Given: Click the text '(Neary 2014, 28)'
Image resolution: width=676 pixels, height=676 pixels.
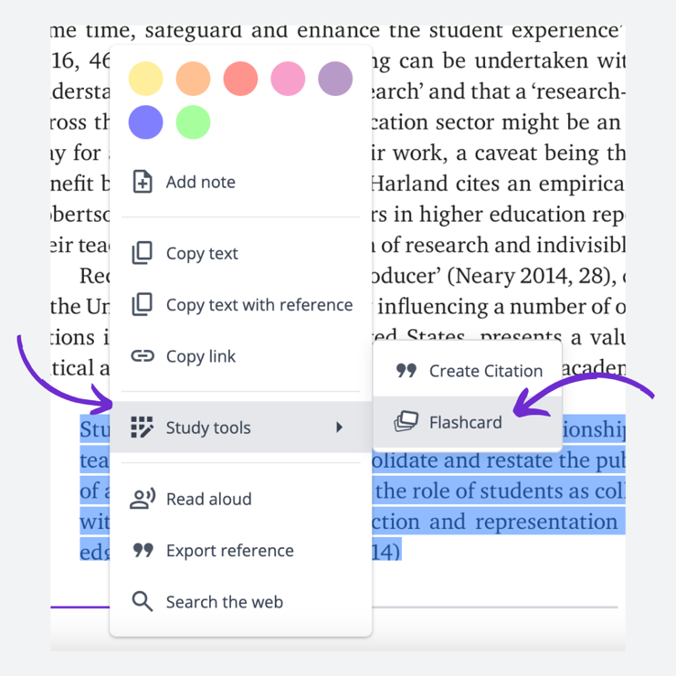Looking at the screenshot, I should pos(532,277).
